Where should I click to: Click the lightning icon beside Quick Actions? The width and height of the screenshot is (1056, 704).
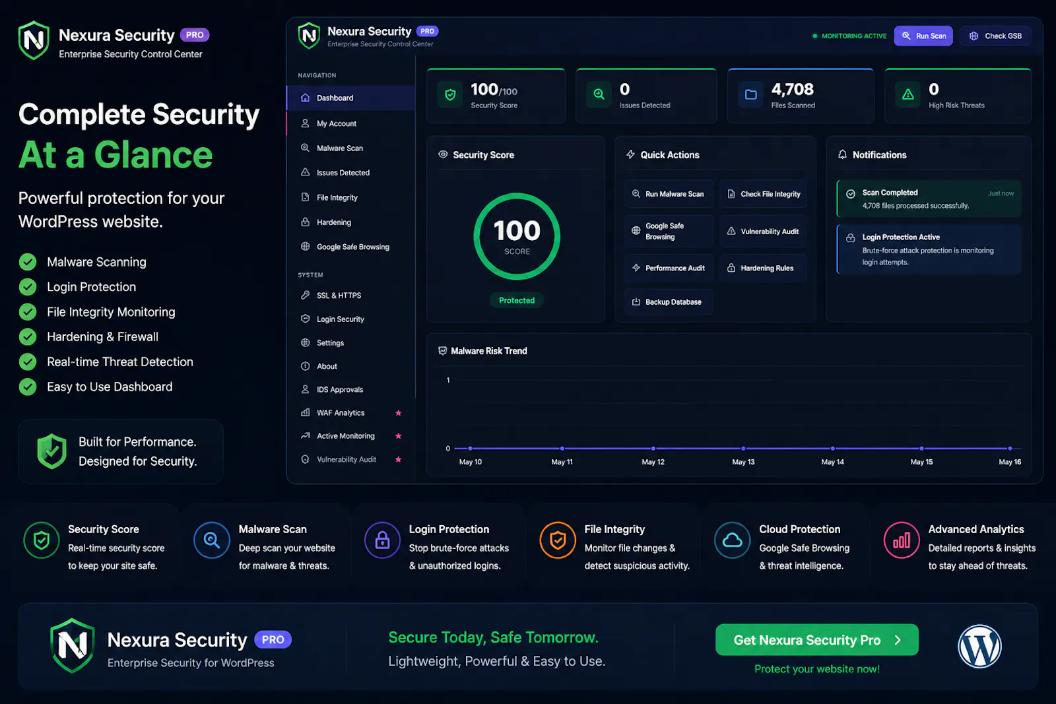tap(630, 154)
